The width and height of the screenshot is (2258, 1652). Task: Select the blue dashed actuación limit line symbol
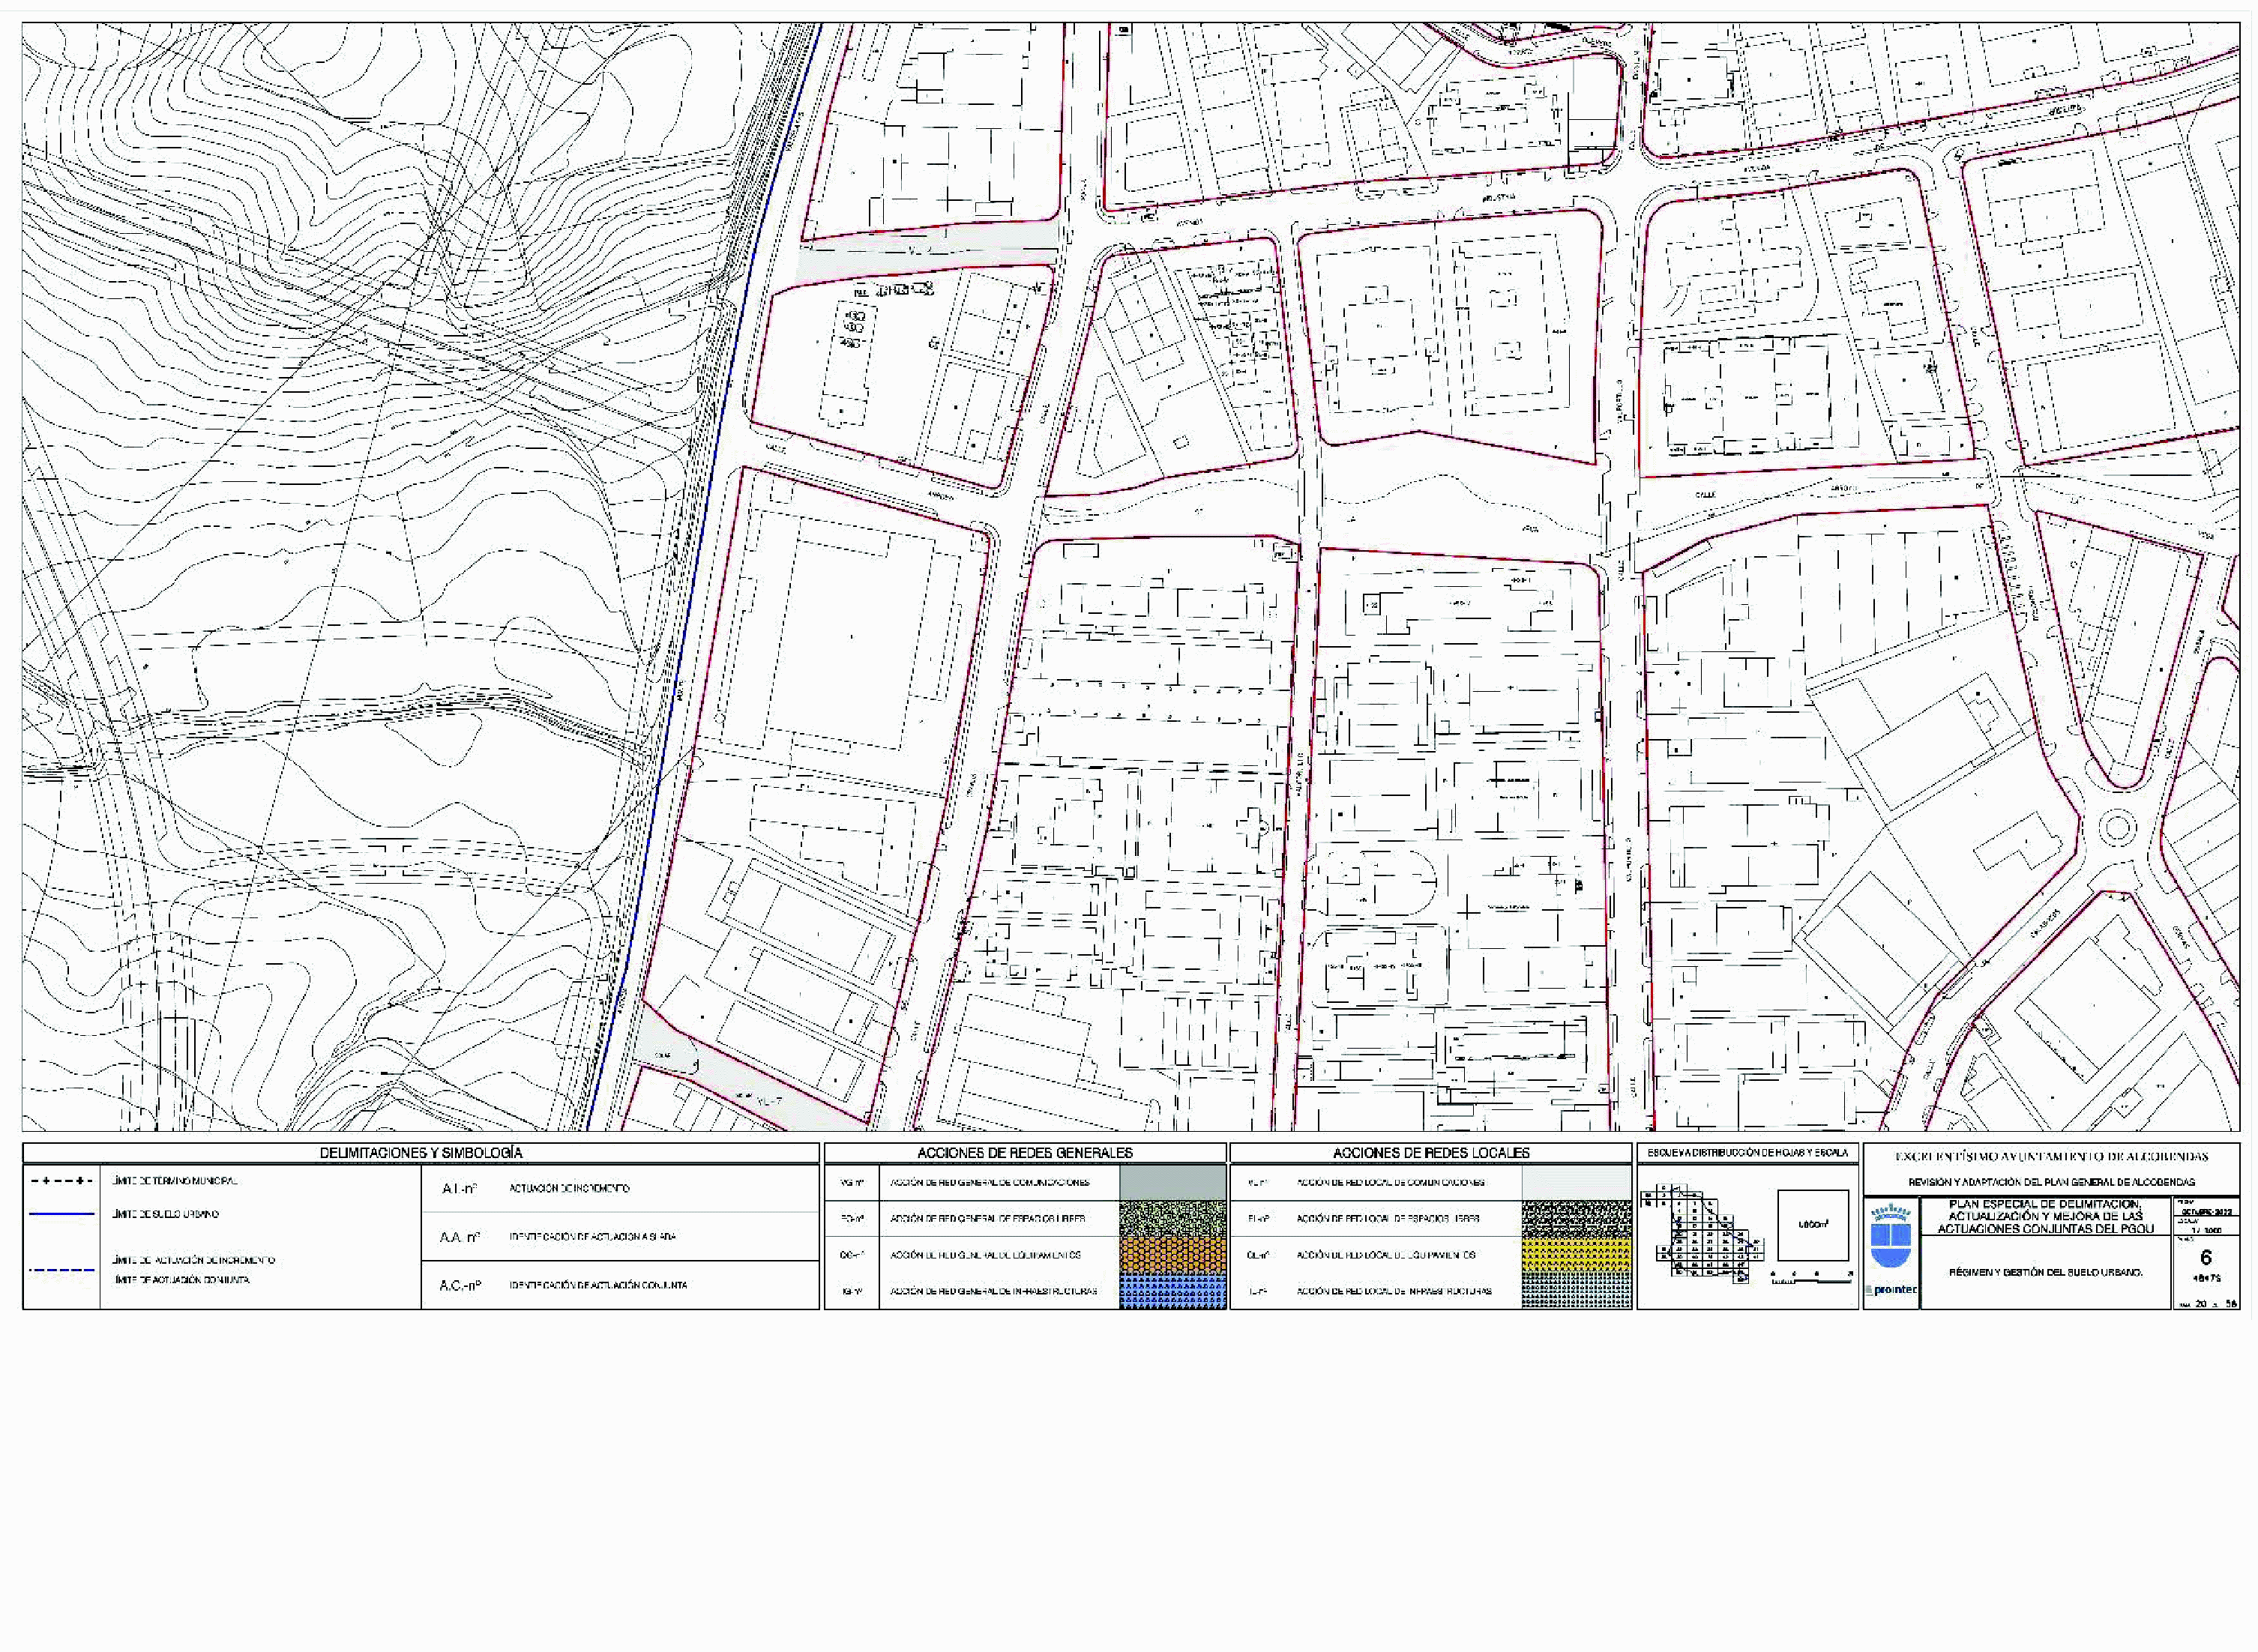tap(62, 1270)
